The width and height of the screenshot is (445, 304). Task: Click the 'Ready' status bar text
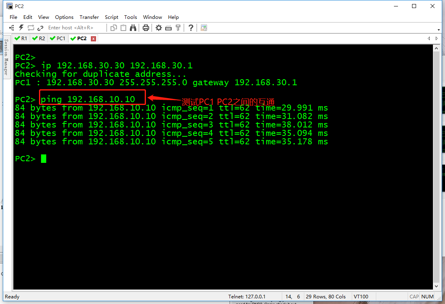(x=12, y=297)
